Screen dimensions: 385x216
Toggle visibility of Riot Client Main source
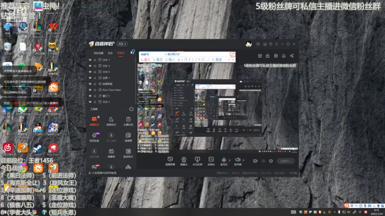click(90, 90)
